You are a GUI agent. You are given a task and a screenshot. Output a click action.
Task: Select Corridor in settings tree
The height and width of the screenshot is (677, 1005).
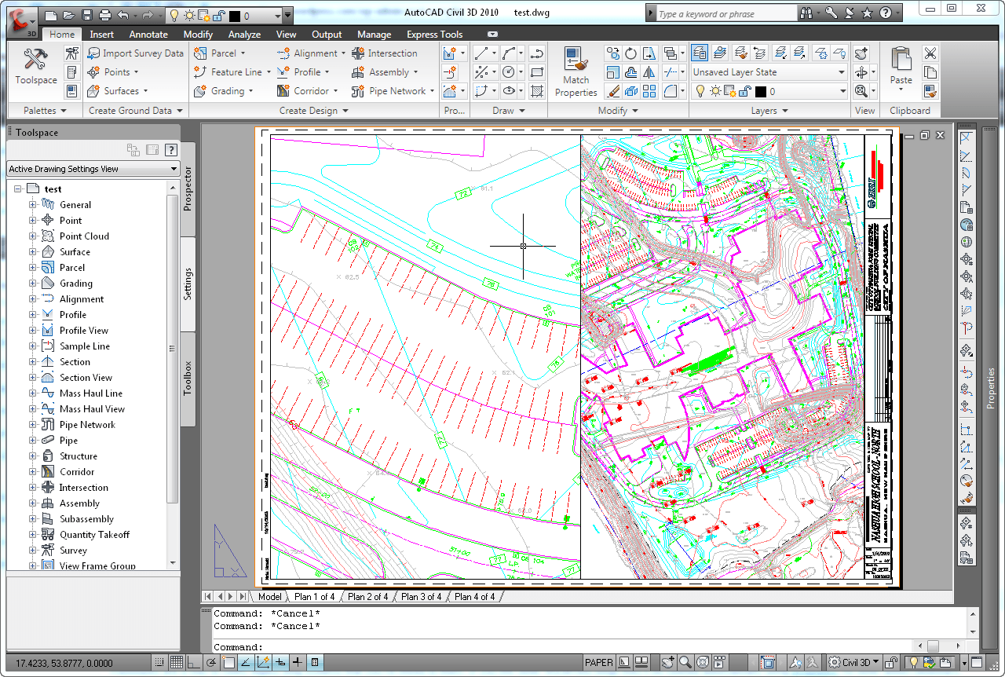(77, 472)
